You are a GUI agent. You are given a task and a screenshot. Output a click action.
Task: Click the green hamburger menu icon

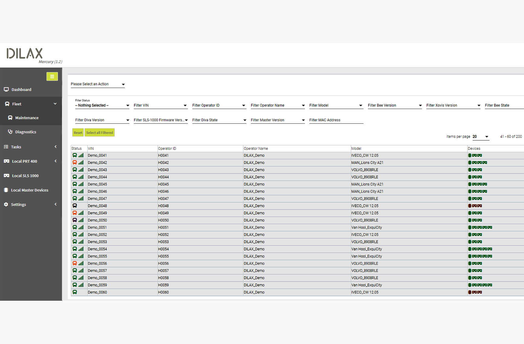point(52,76)
